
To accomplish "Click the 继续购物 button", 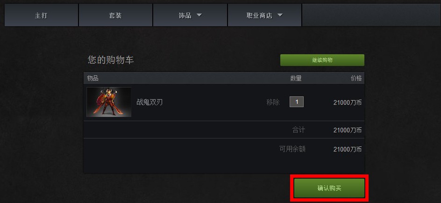I will tap(322, 60).
